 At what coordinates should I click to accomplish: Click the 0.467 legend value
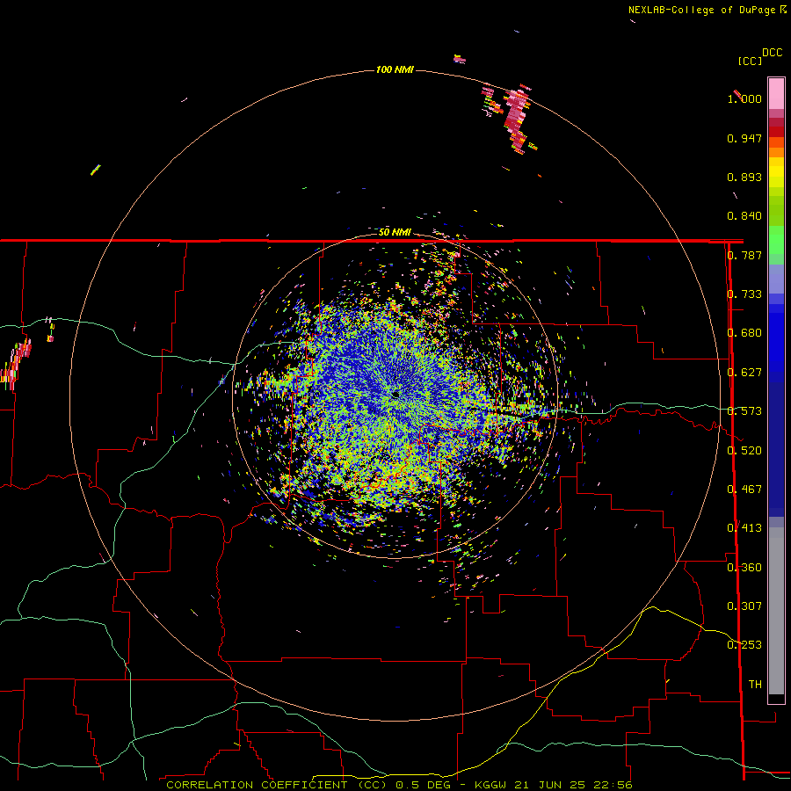coord(744,490)
